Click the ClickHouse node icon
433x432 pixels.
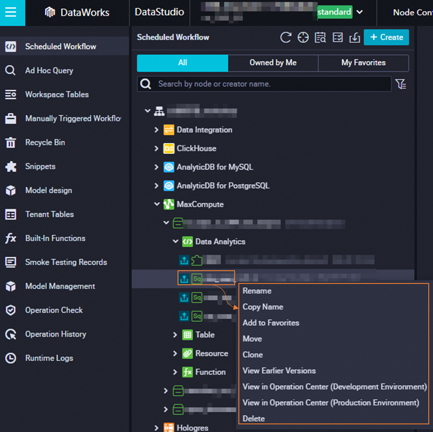point(169,149)
